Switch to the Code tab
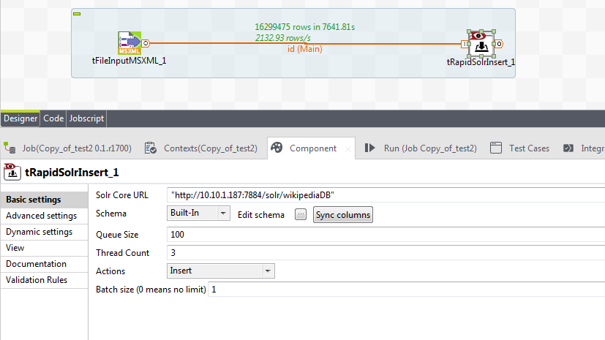605x340 pixels. click(x=53, y=118)
